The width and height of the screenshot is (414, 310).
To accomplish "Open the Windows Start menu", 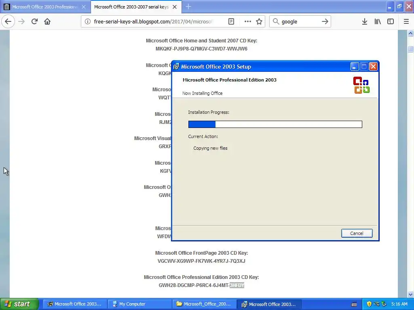I will pos(19,304).
